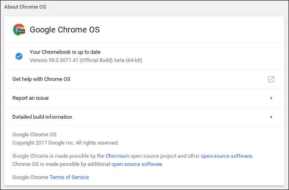
Task: Click 'Google Chrome' text before Terms of Service
Action: coord(30,177)
